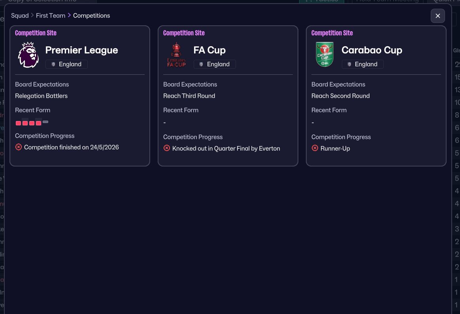
Task: Click the Premier League lion logo
Action: (28, 55)
